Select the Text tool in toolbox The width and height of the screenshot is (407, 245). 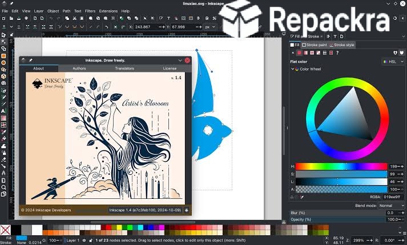pos(3,111)
